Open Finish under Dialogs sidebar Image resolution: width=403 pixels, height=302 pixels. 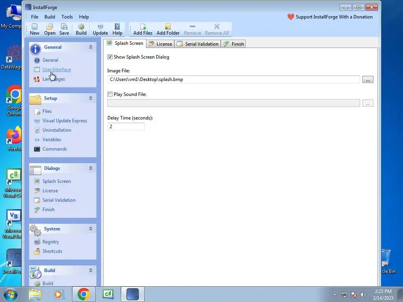click(x=48, y=210)
